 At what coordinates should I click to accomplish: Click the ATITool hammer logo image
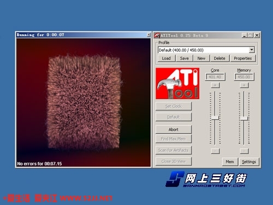click(177, 84)
